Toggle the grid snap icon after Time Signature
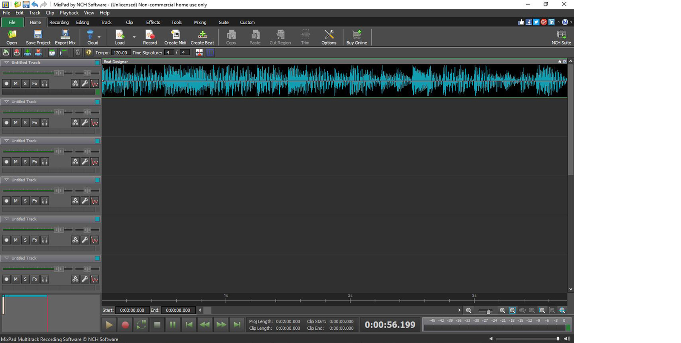Image resolution: width=681 pixels, height=343 pixels. (x=210, y=52)
